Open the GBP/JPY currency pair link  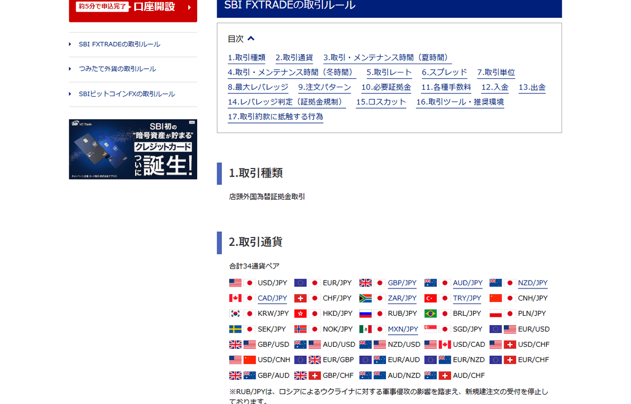402,283
